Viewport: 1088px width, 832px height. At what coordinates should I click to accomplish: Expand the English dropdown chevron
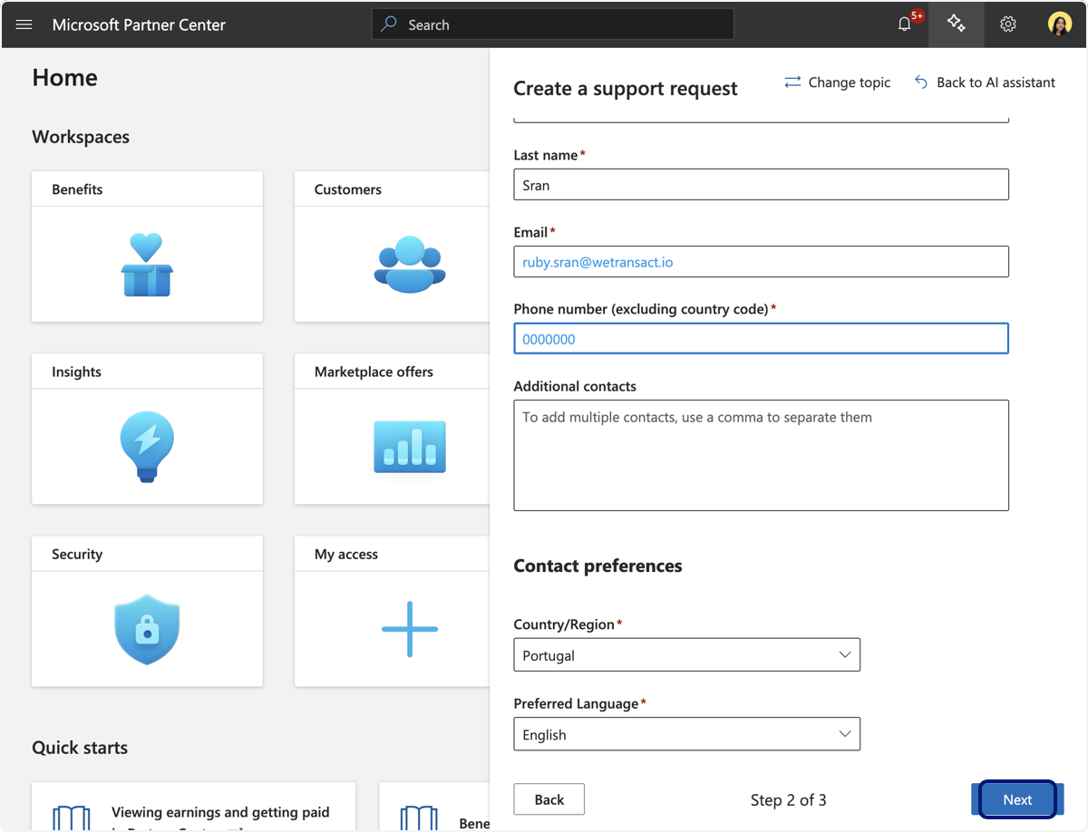845,734
